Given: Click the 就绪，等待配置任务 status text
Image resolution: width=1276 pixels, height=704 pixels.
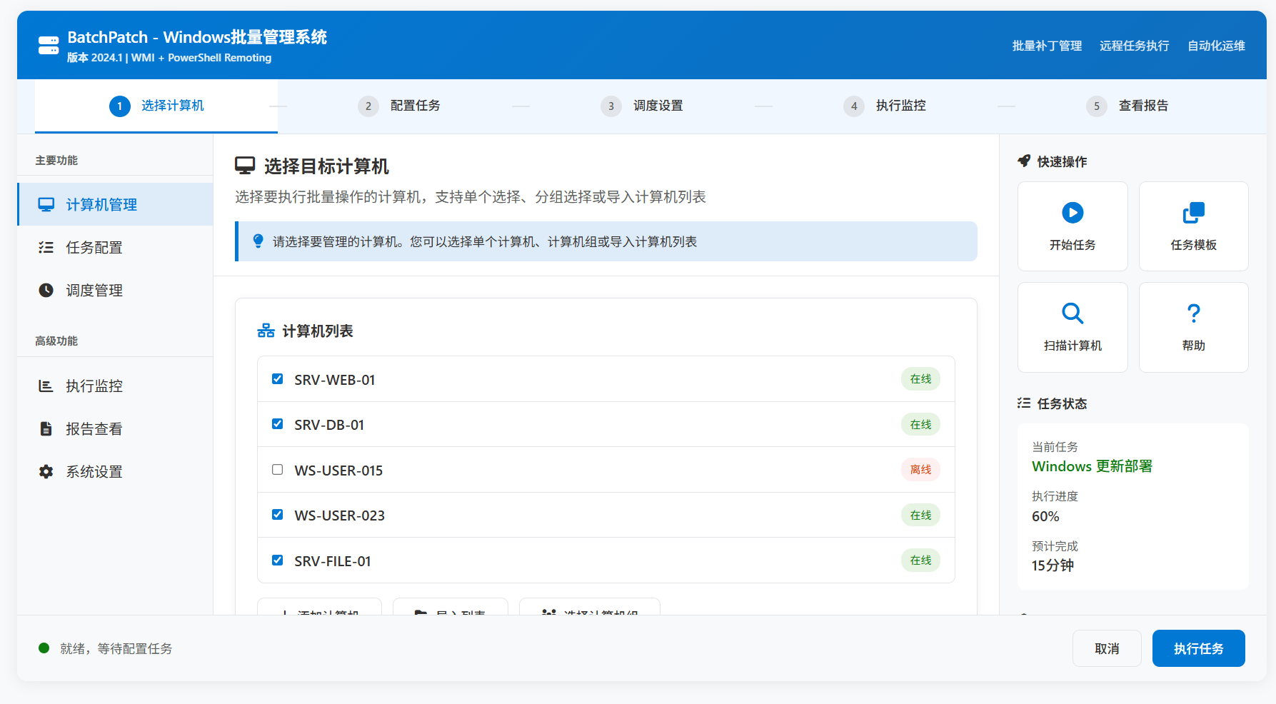Looking at the screenshot, I should 116,648.
